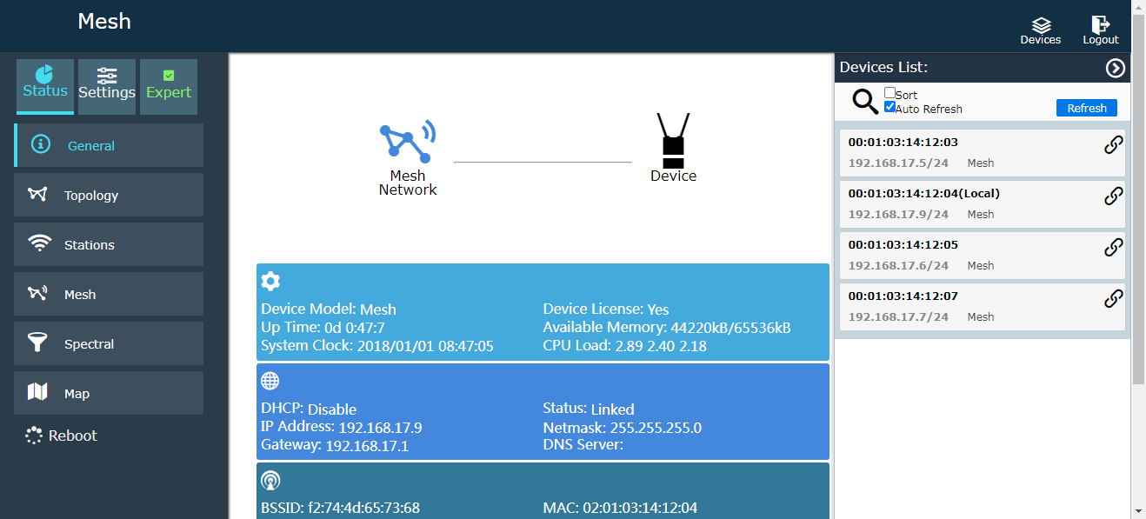Click the Devices layers icon in header
This screenshot has height=519, width=1146.
coord(1040,25)
